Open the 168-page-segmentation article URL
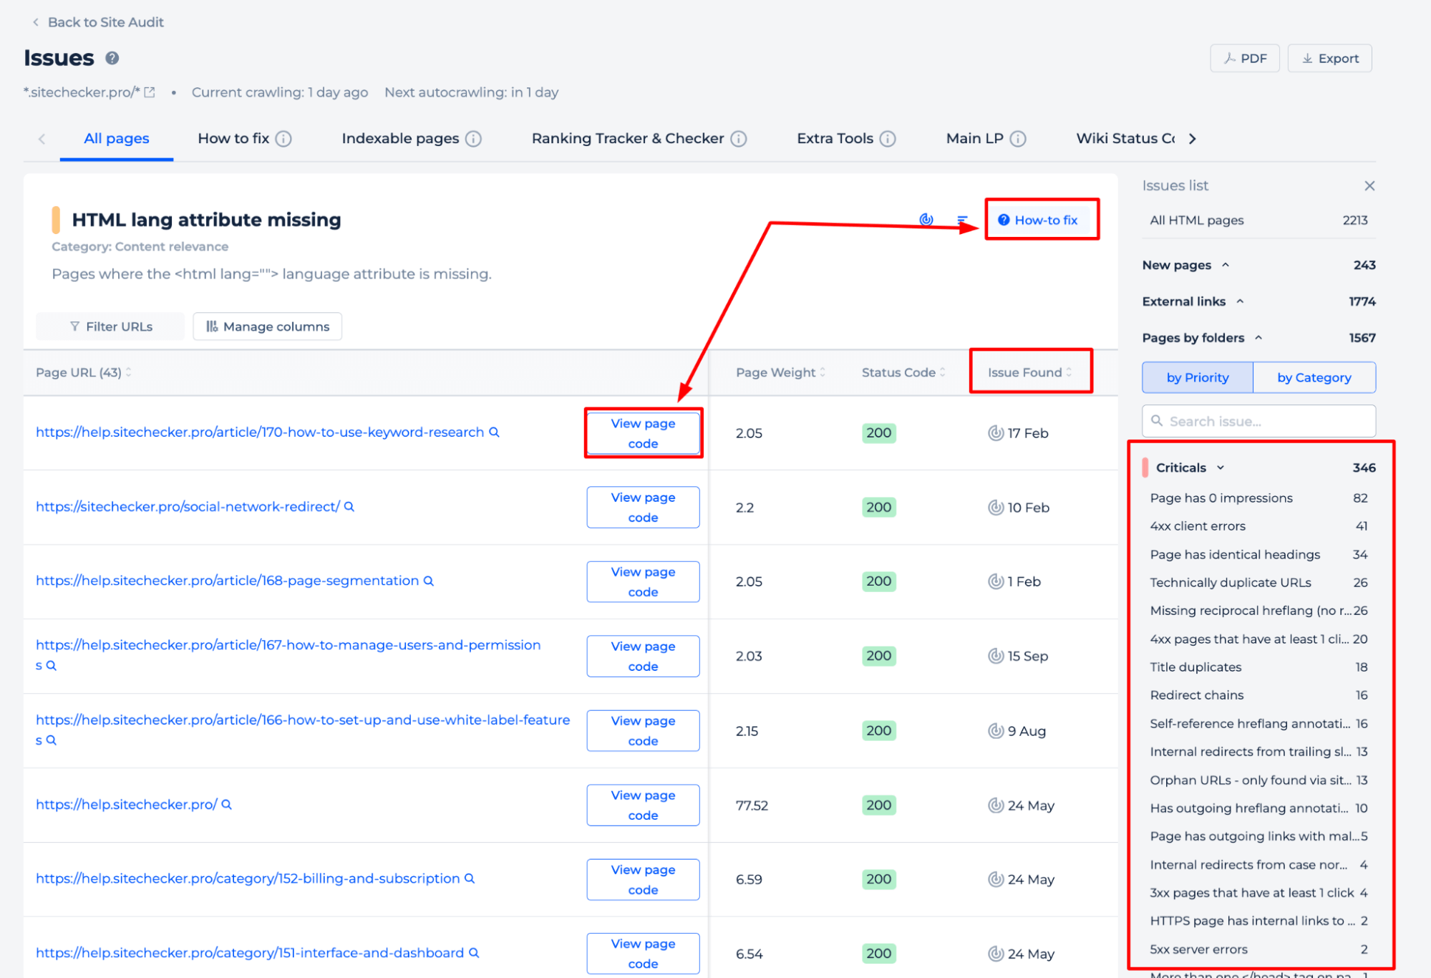The height and width of the screenshot is (978, 1431). pos(227,581)
